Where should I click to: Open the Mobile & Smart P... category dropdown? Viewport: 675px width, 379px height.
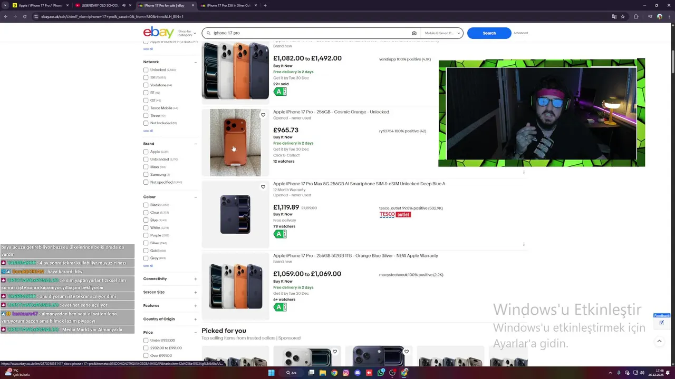[x=443, y=33]
